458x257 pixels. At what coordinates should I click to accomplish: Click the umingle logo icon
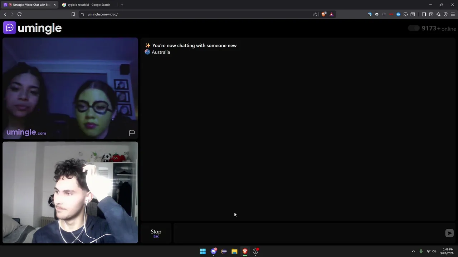(10, 28)
